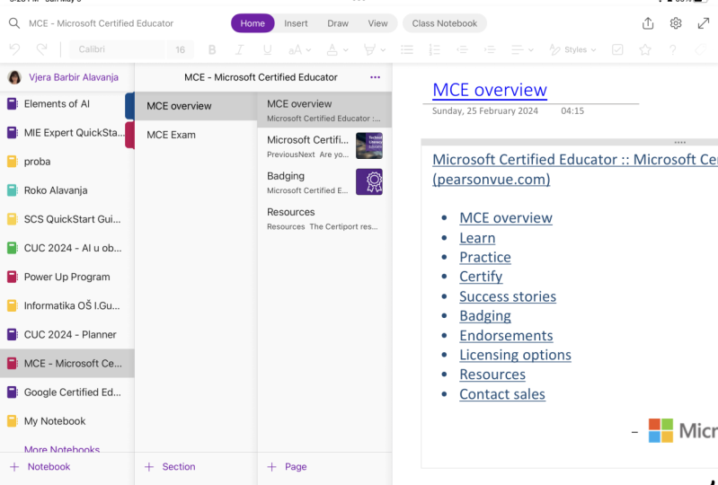
Task: Click the MCE overview page title
Action: tap(490, 90)
